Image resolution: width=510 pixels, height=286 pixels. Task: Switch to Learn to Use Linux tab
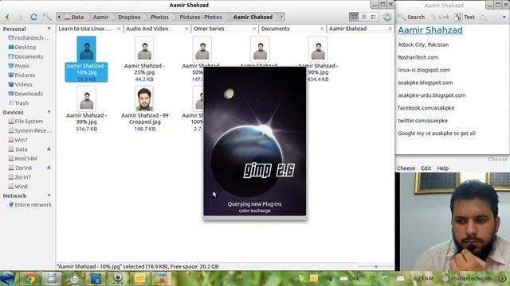85,29
